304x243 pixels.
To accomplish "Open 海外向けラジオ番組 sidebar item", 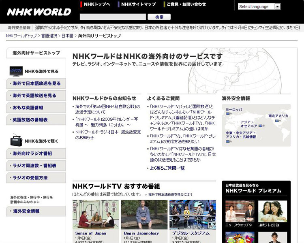I will pos(36,153).
